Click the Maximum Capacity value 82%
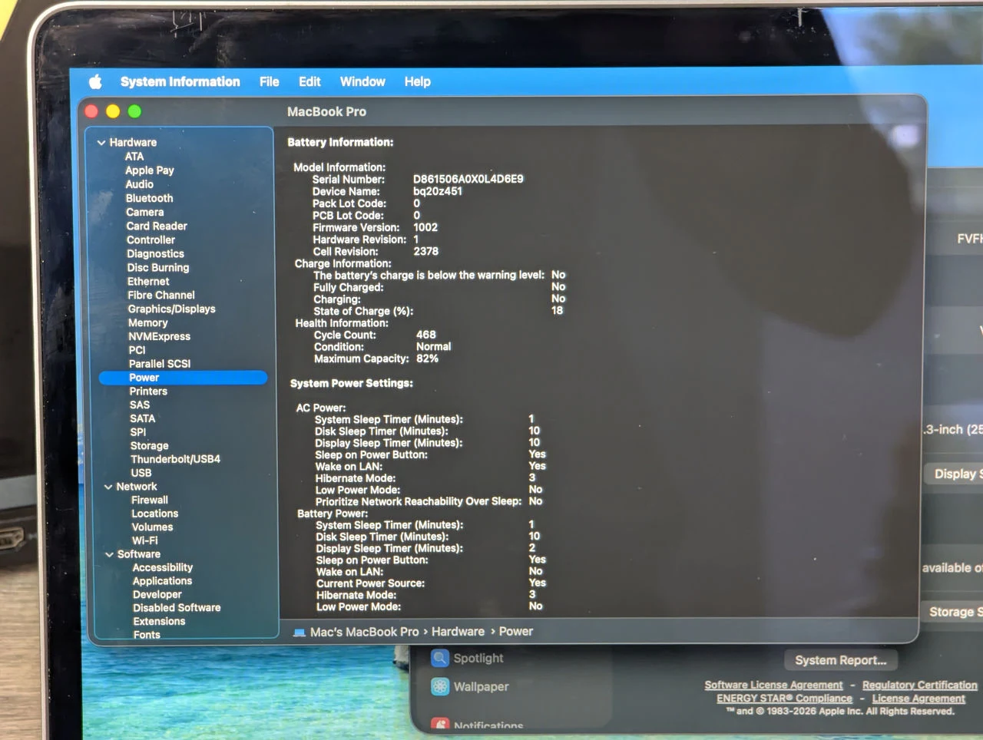The width and height of the screenshot is (983, 740). (x=427, y=358)
